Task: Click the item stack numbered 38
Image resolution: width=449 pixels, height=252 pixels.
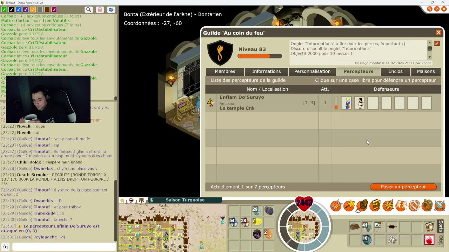Action: (245, 222)
